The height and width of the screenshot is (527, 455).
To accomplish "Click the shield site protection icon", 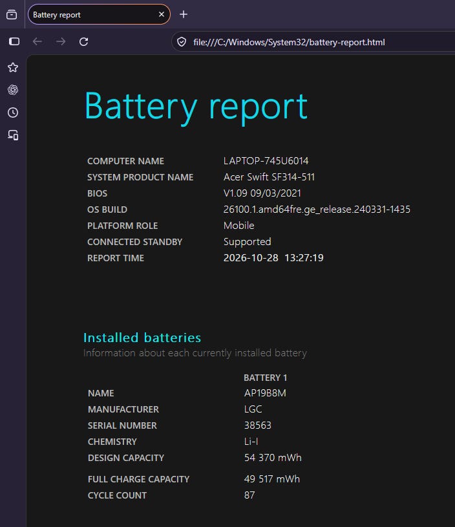I will point(182,42).
